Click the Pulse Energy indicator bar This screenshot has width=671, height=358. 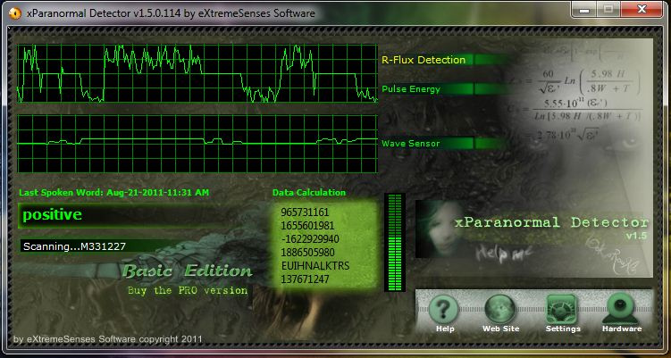click(x=445, y=89)
